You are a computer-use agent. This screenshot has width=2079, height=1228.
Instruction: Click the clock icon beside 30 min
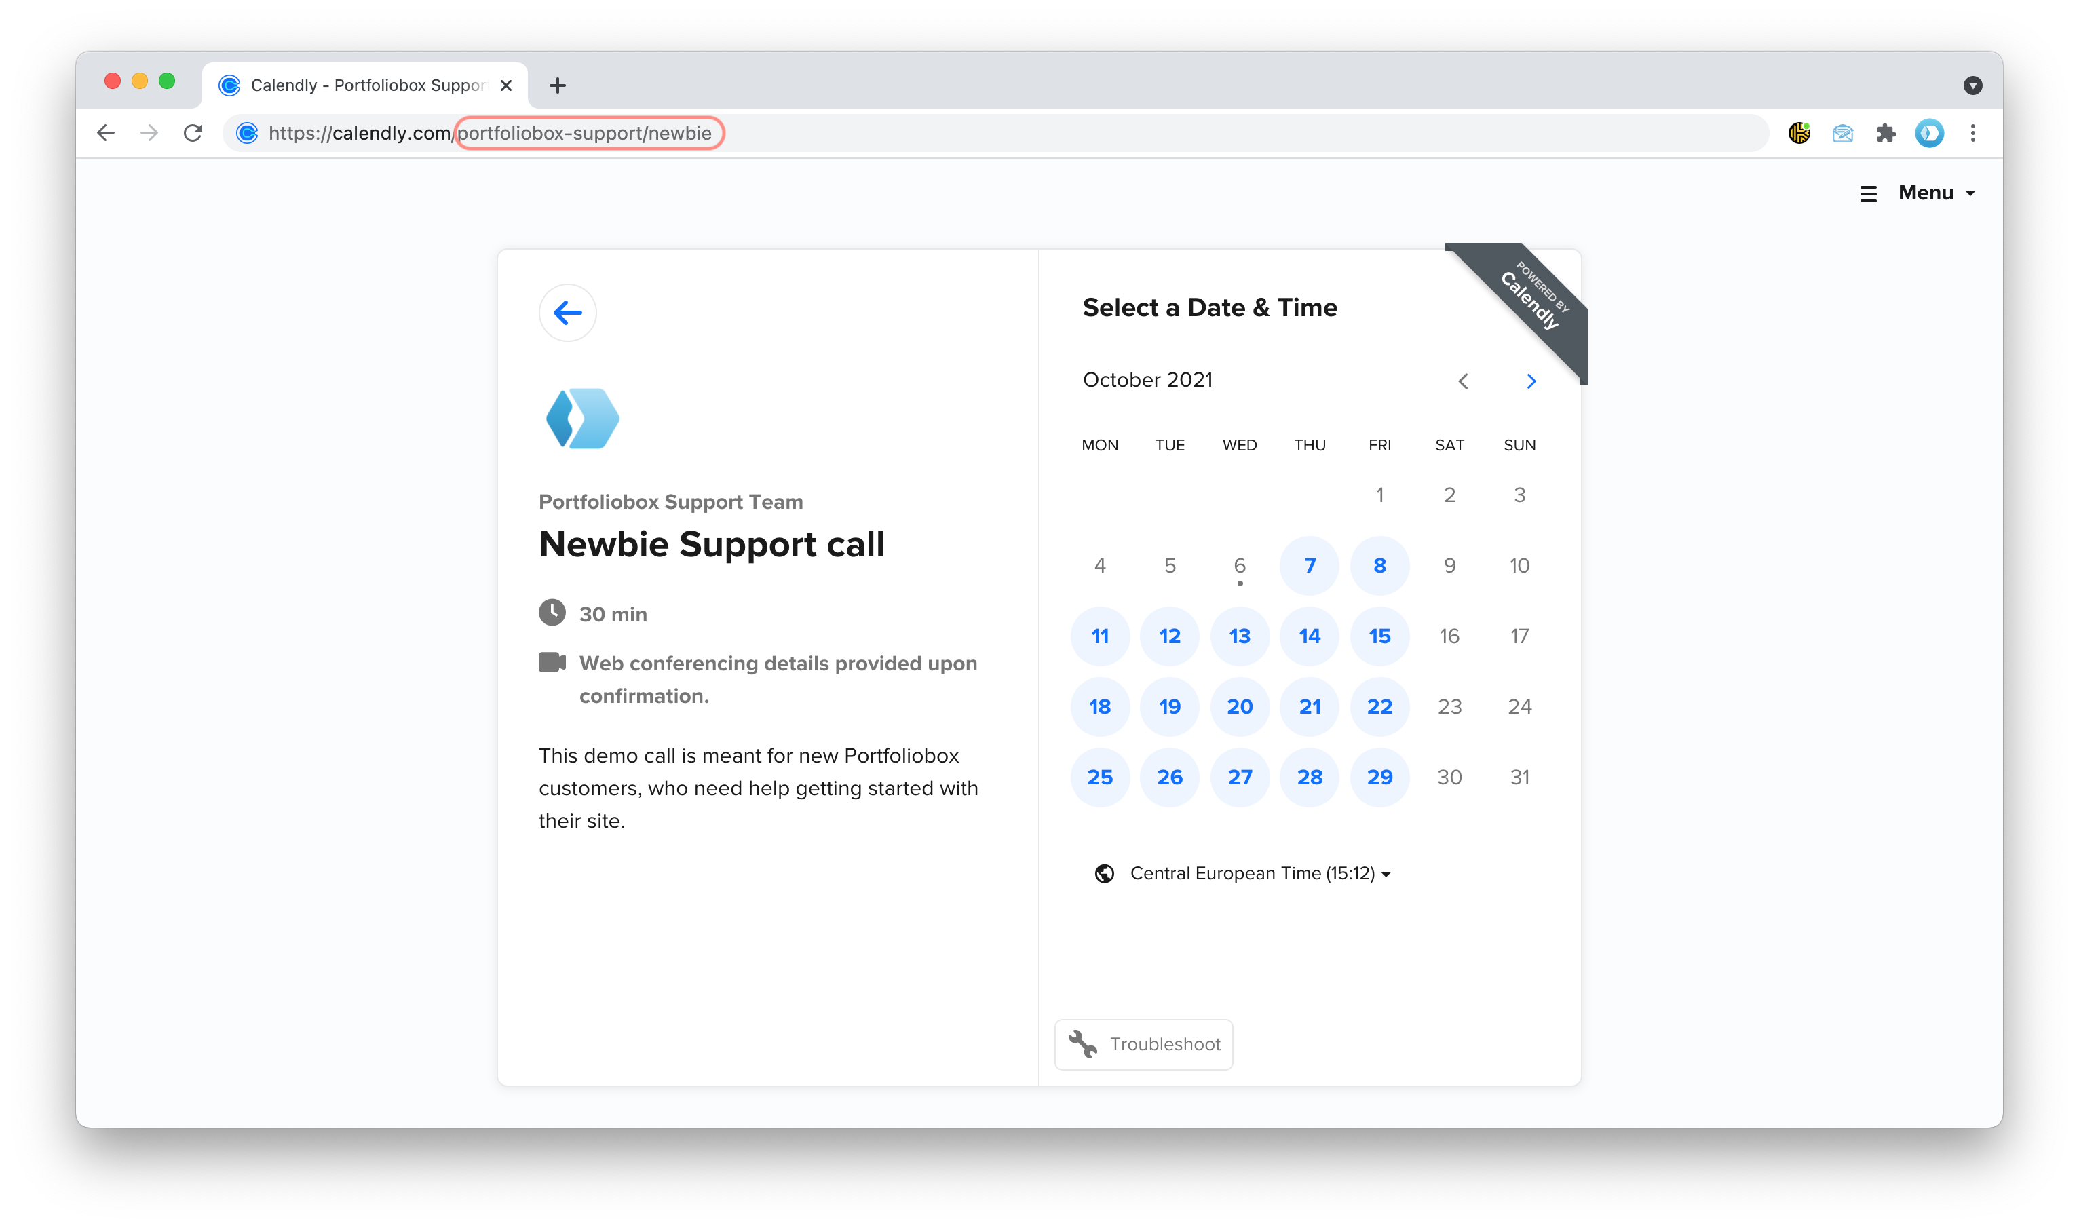(x=553, y=613)
